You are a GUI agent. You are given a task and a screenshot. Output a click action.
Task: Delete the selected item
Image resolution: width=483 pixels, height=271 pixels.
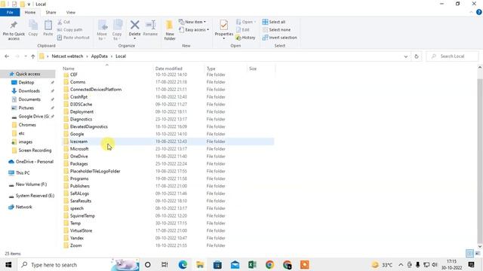point(134,30)
